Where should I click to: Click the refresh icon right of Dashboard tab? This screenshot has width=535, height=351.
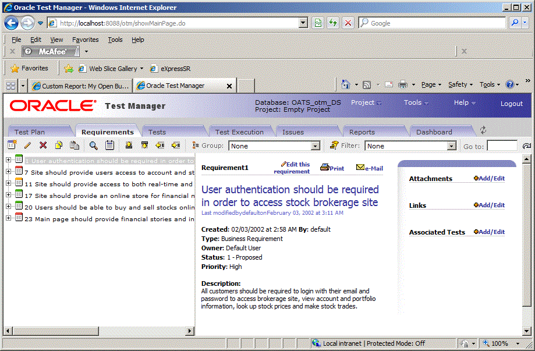point(483,130)
